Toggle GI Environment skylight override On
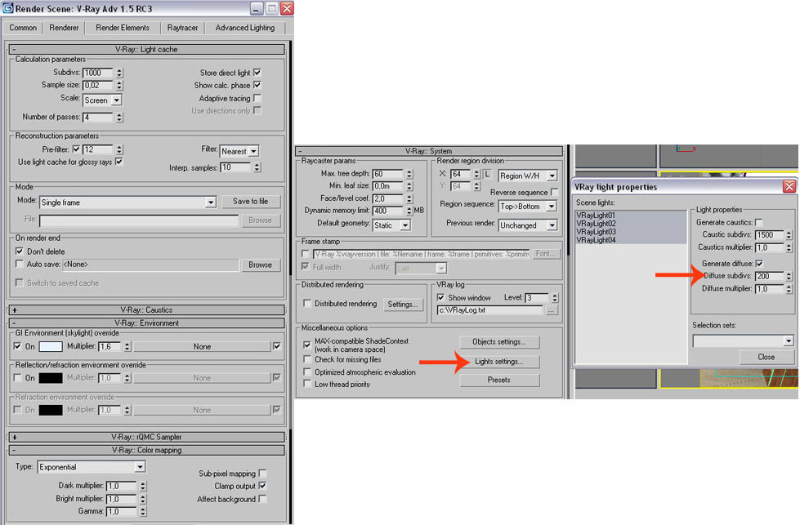Image resolution: width=800 pixels, height=525 pixels. tap(17, 346)
